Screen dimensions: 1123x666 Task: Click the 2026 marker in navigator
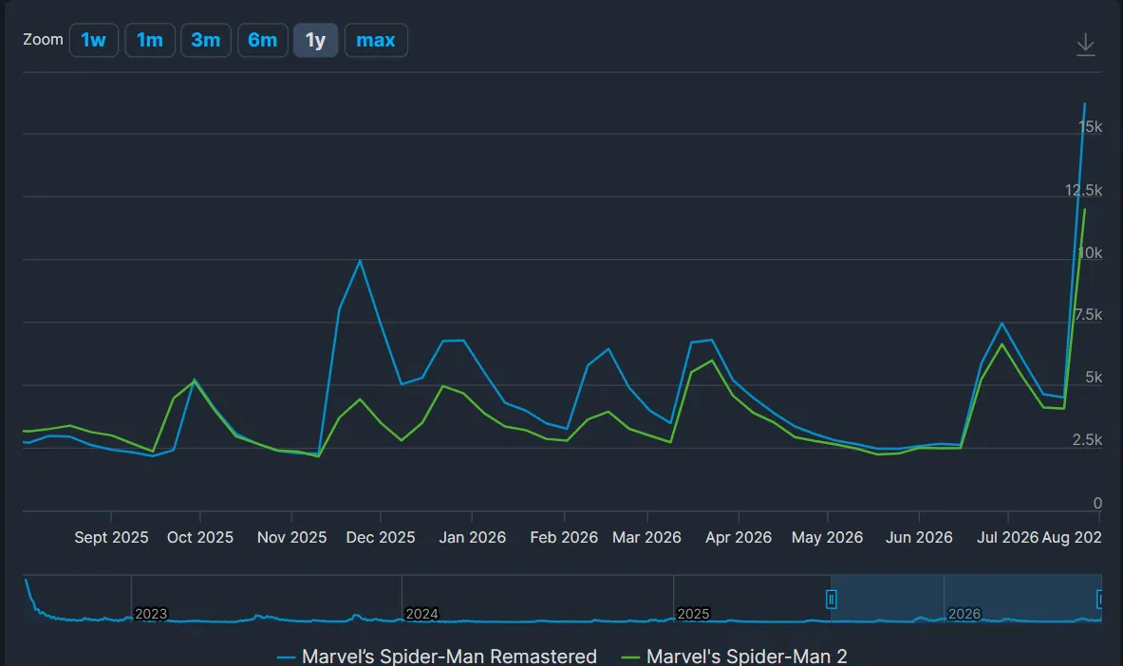pyautogui.click(x=964, y=614)
